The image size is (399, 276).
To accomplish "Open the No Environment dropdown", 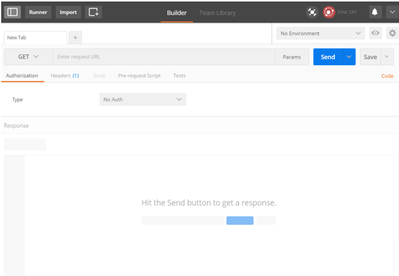I will point(321,33).
